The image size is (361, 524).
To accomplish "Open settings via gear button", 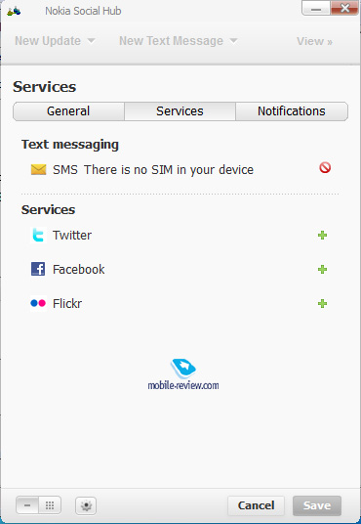I will tap(86, 505).
